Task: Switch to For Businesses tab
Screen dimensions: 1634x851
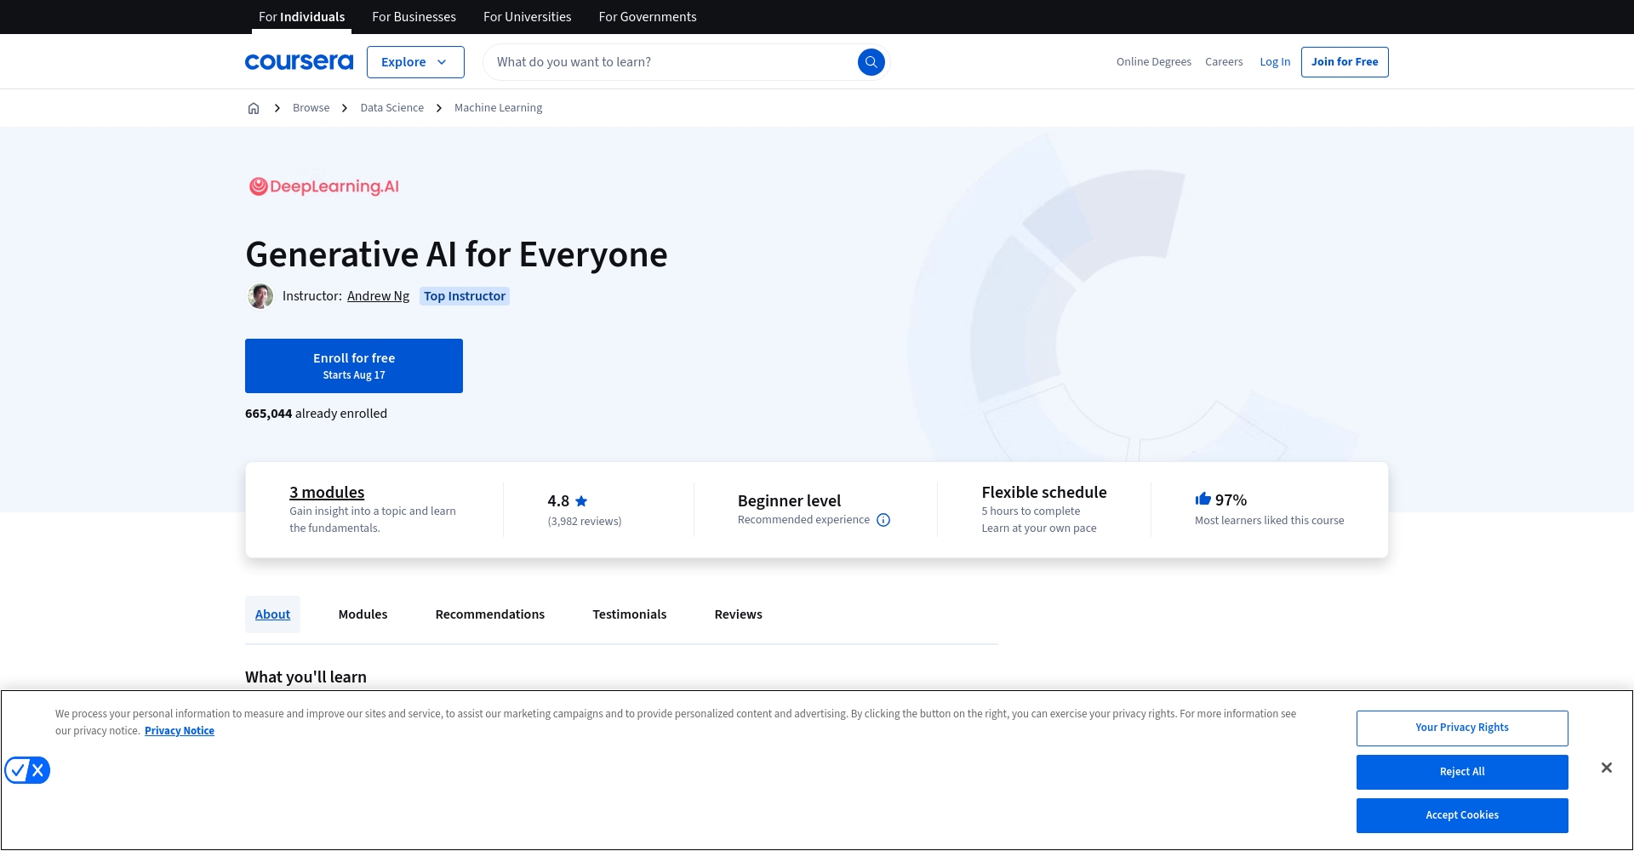Action: click(x=414, y=17)
